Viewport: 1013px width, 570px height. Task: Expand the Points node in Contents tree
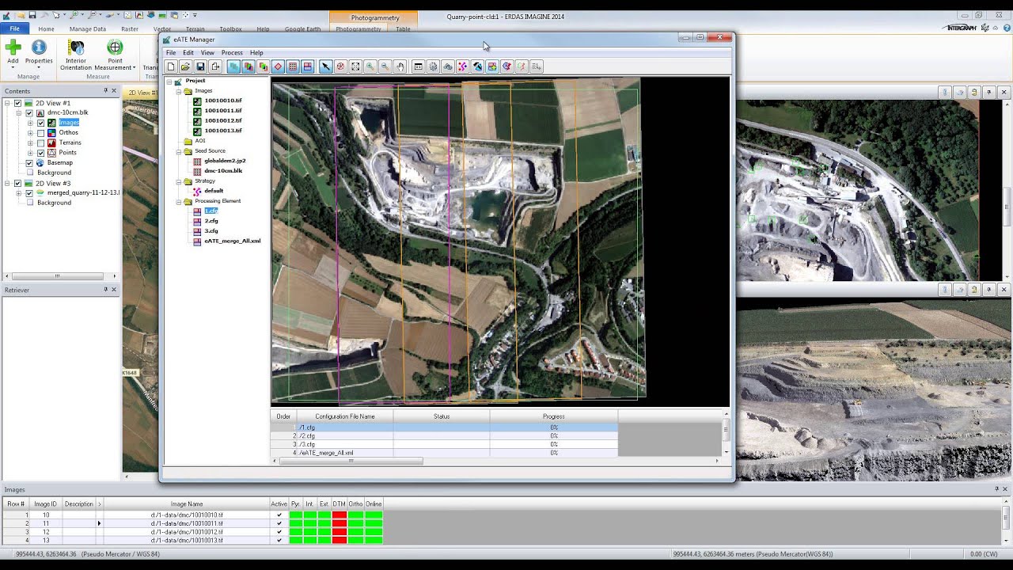tap(30, 153)
